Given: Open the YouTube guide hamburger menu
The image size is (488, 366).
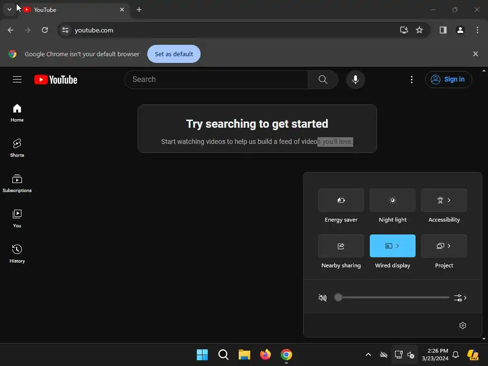Looking at the screenshot, I should pyautogui.click(x=17, y=80).
